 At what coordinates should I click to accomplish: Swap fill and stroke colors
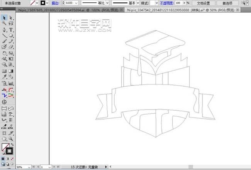pyautogui.click(x=12, y=145)
